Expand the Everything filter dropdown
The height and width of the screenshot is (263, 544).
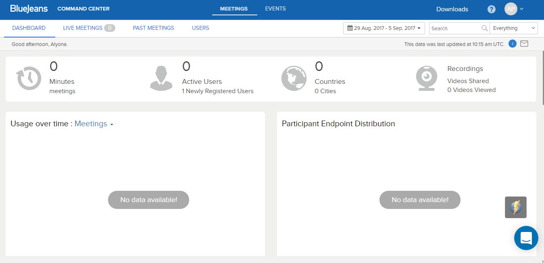[513, 28]
